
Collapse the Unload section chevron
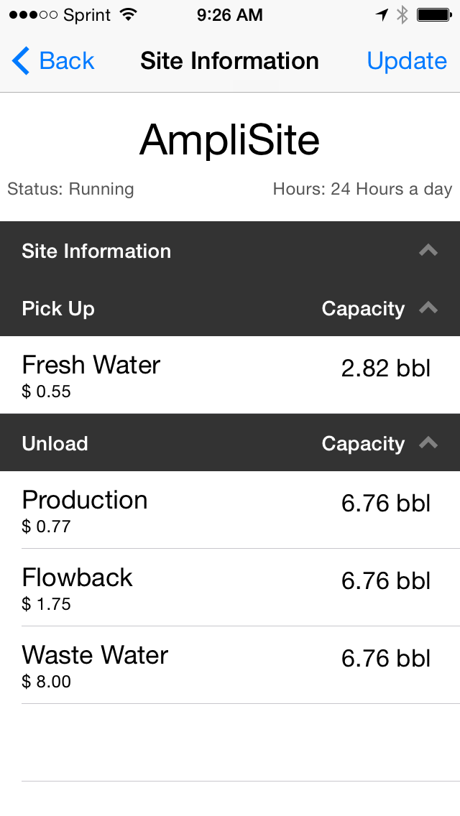tap(428, 443)
